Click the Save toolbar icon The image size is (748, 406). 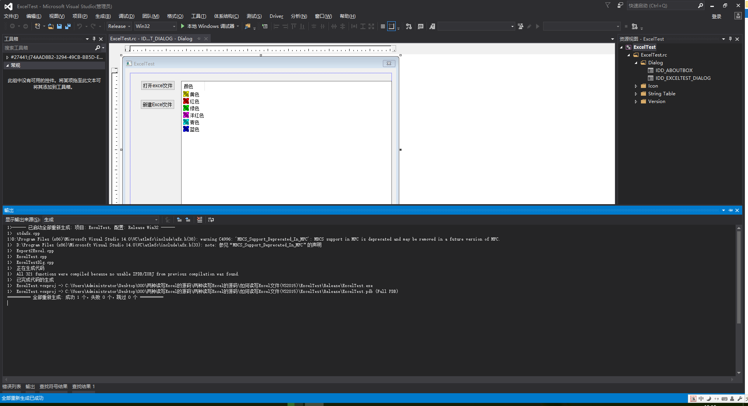pyautogui.click(x=59, y=26)
